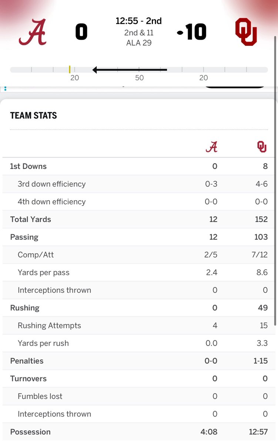Image resolution: width=278 pixels, height=444 pixels.
Task: Select Alabama logo in the team stats column header
Action: [211, 147]
